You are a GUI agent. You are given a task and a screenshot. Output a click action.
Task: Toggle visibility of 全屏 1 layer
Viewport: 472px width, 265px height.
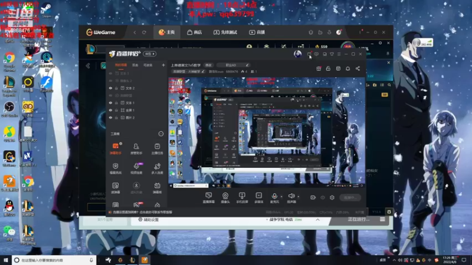point(110,110)
